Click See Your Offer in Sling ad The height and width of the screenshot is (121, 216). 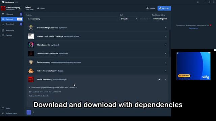pos(184,76)
